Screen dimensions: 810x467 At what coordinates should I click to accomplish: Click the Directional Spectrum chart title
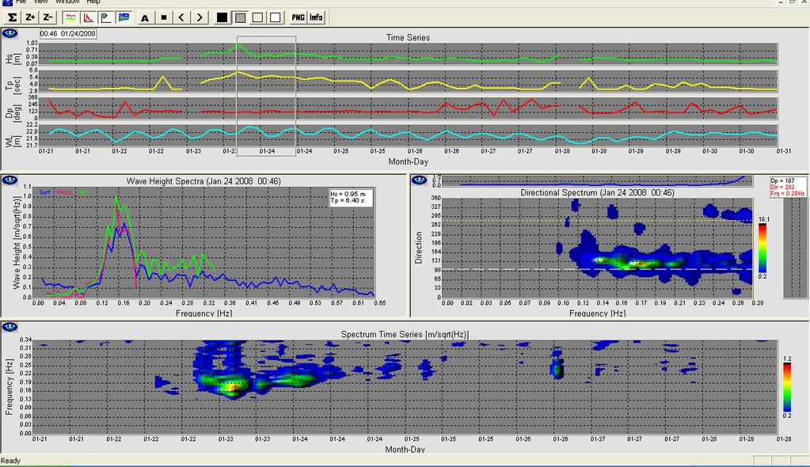(x=597, y=192)
